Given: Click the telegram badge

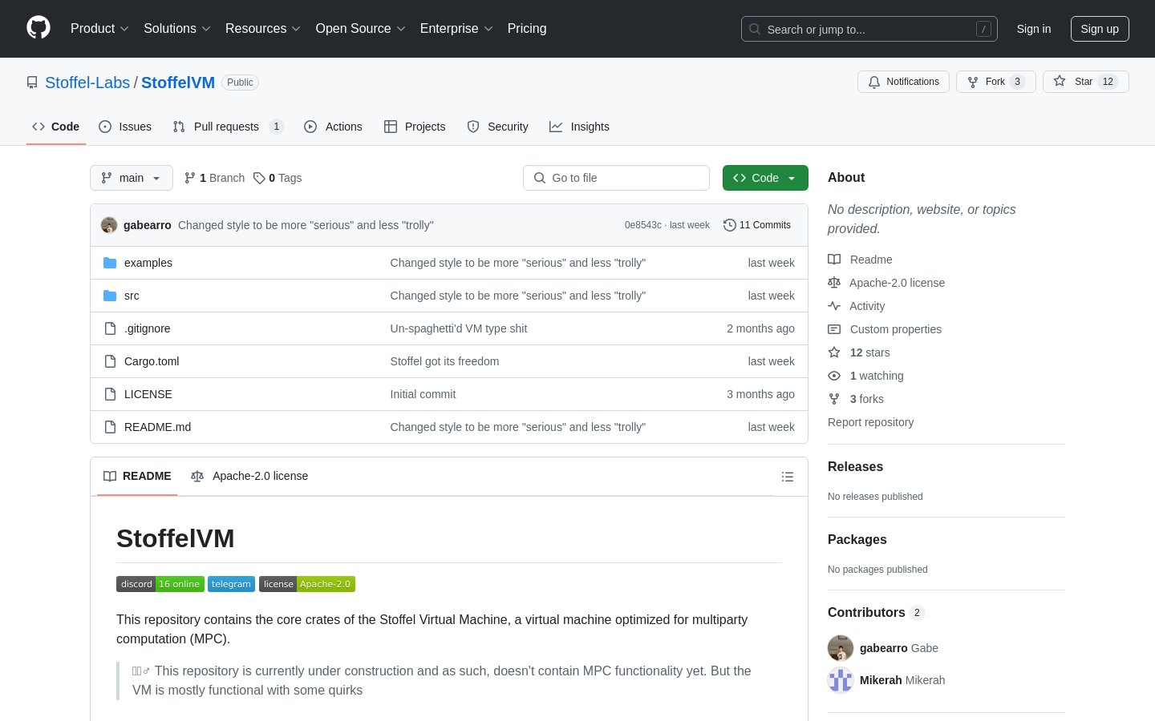Looking at the screenshot, I should 231,584.
